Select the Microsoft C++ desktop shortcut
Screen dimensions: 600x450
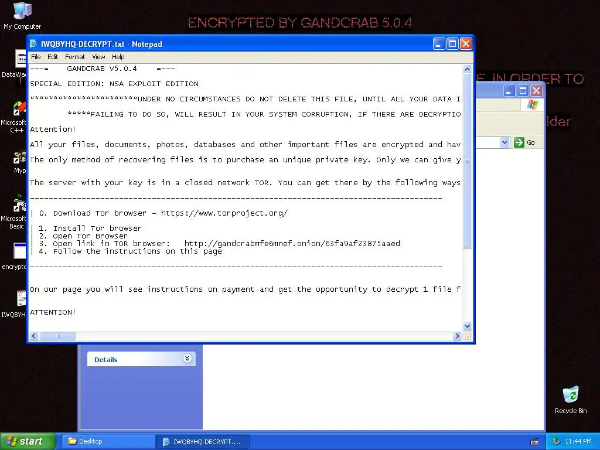(x=13, y=117)
